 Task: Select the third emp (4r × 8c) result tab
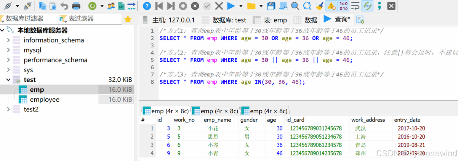coord(264,111)
